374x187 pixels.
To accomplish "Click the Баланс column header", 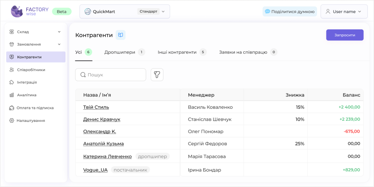I will 352,95.
